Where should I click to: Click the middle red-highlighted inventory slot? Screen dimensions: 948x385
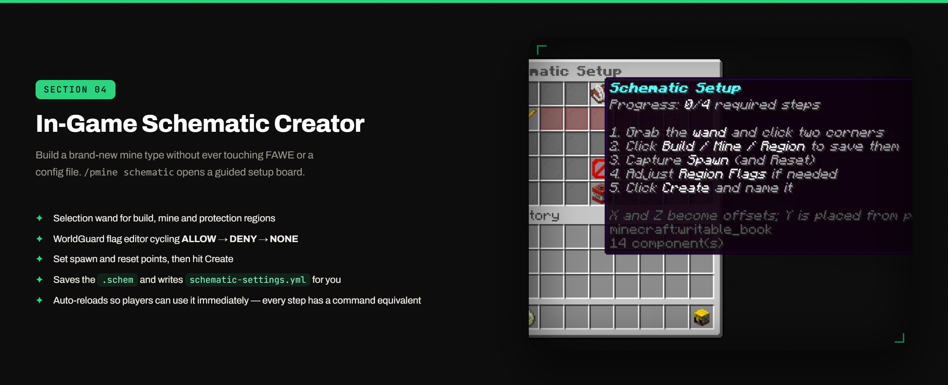pyautogui.click(x=577, y=119)
